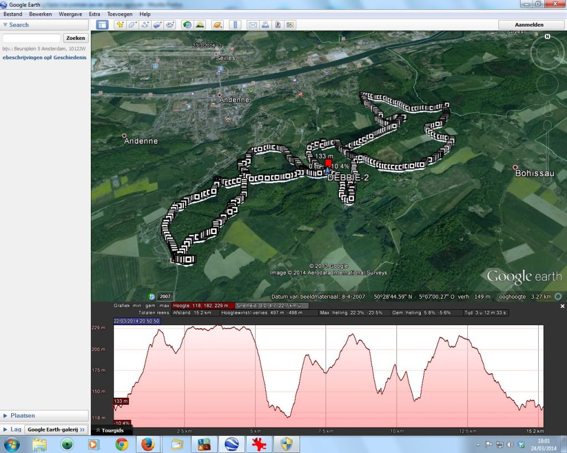Image resolution: width=567 pixels, height=453 pixels.
Task: Click the Print icon in toolbar
Action: coord(265,25)
